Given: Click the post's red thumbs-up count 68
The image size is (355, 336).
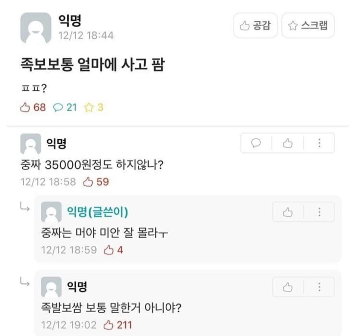Looking at the screenshot, I should (x=33, y=107).
